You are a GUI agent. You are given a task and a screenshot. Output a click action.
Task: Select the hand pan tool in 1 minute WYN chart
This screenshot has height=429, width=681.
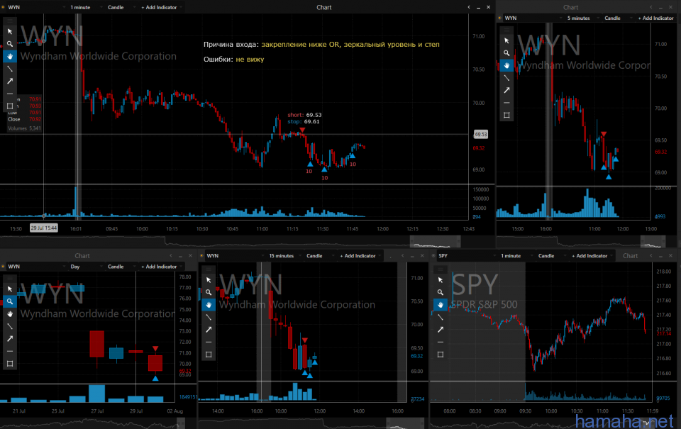coord(9,57)
